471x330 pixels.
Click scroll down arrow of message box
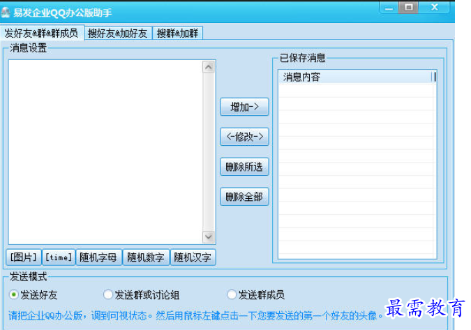coord(209,237)
